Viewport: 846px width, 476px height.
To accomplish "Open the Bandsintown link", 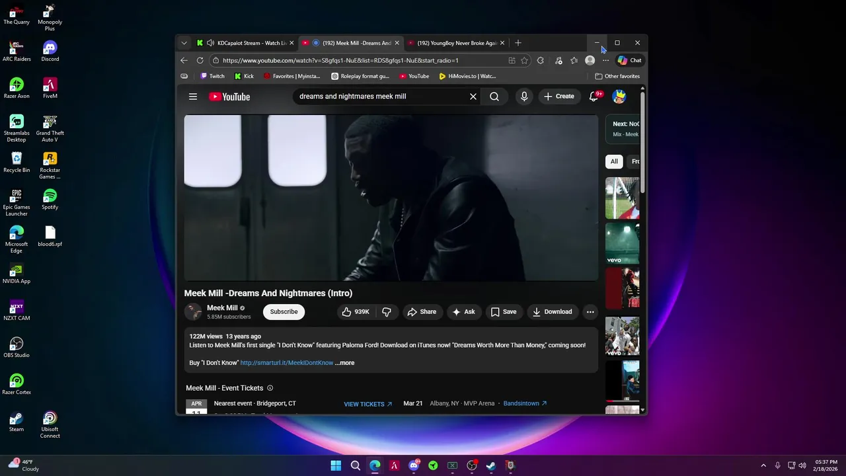I will [x=525, y=403].
